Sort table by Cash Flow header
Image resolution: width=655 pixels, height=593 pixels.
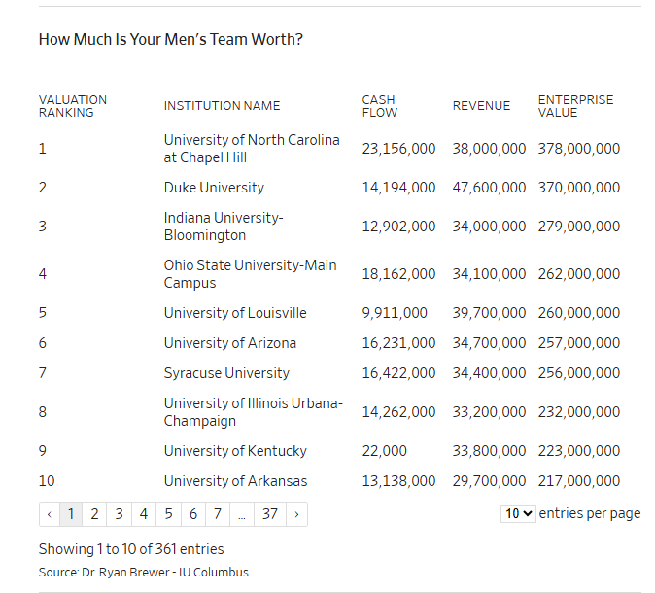(379, 106)
